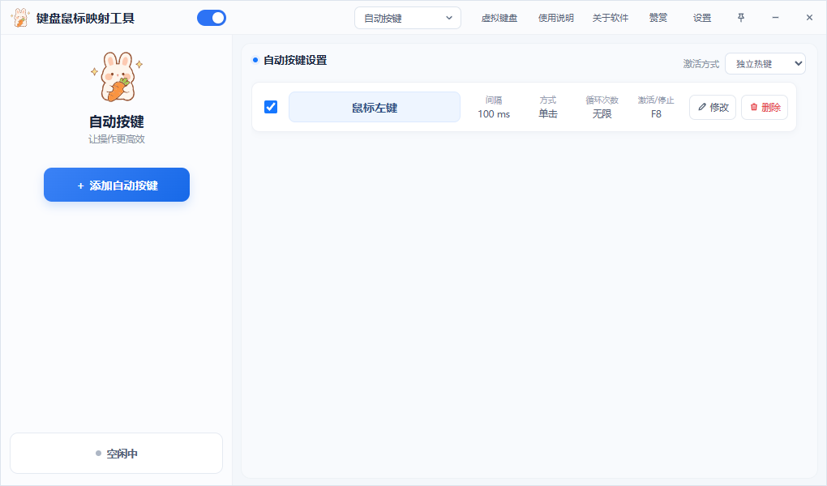This screenshot has width=827, height=486.
Task: Click the pin window icon
Action: pyautogui.click(x=740, y=18)
